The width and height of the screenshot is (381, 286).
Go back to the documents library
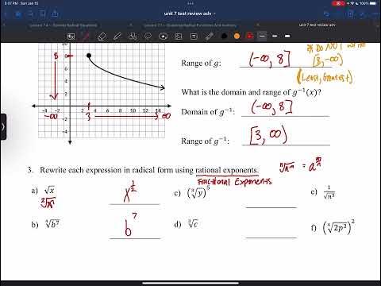pos(6,14)
